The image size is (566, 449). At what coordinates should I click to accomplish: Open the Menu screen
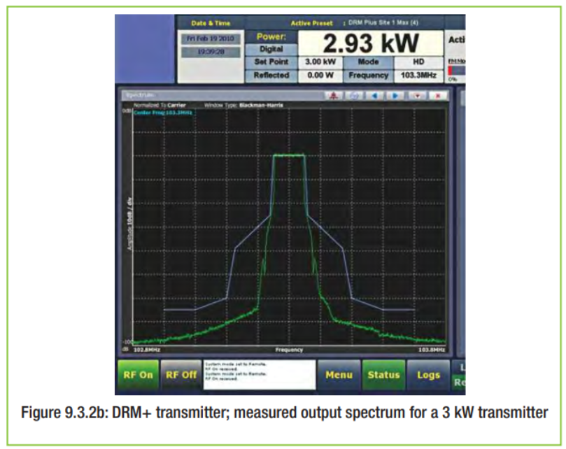click(x=339, y=375)
